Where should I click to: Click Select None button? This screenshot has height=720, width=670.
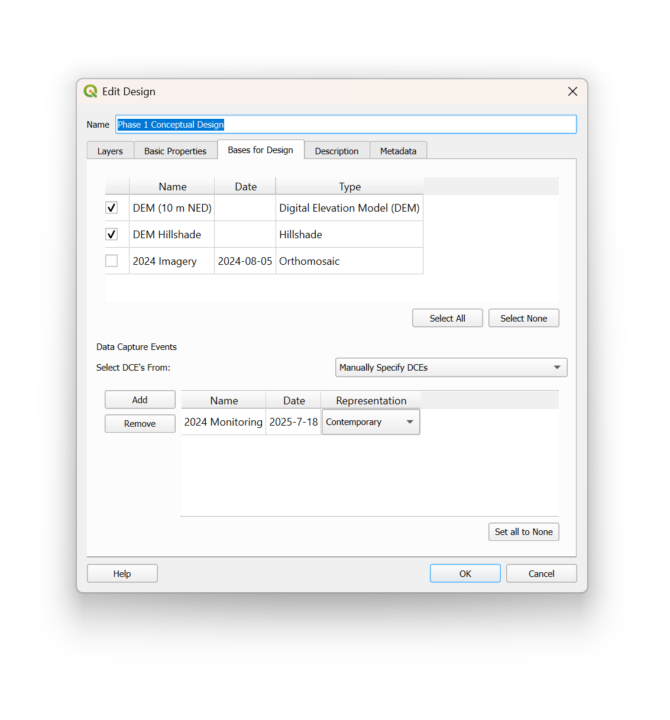524,318
